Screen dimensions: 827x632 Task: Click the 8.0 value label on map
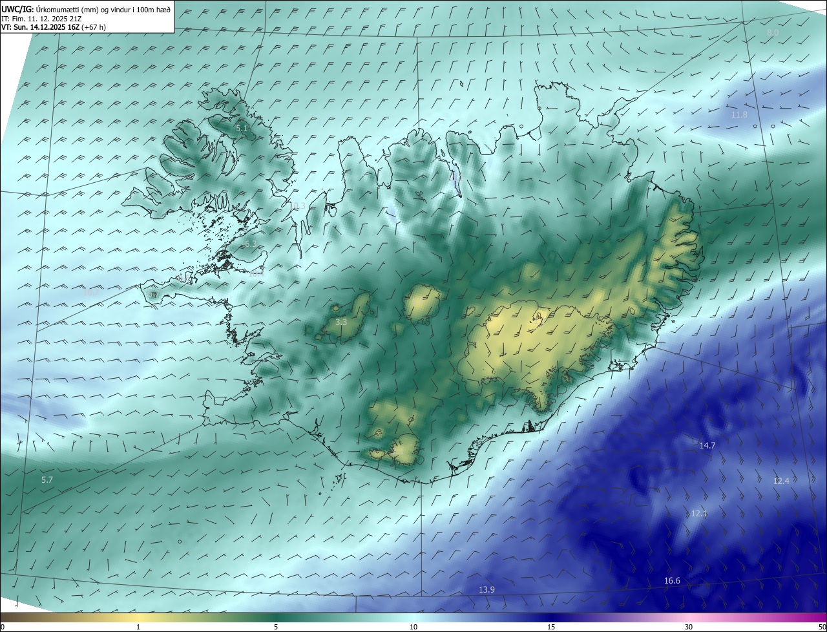tap(773, 32)
